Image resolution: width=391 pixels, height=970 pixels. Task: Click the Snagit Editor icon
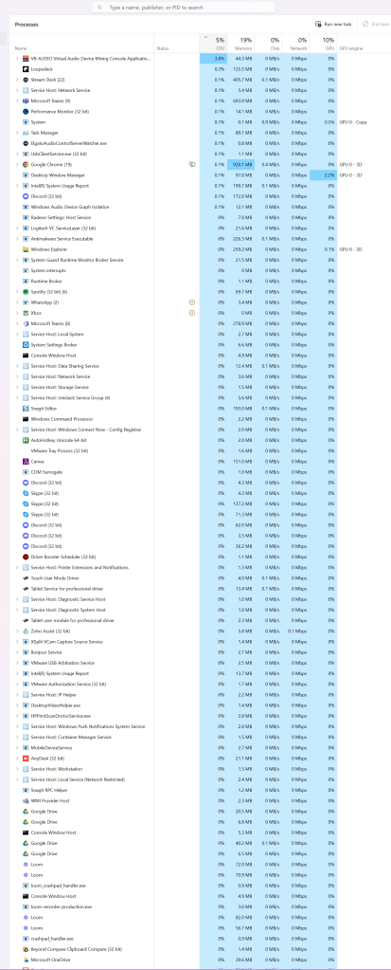[x=26, y=409]
